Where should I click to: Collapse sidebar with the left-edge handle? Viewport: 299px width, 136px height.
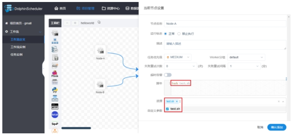click(x=43, y=68)
